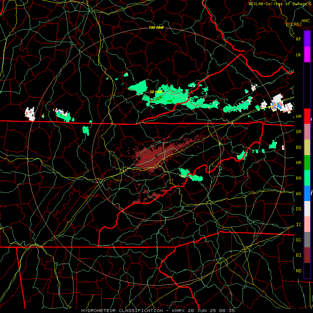Viewport: 313px width, 313px height.
Task: Select the GR graupel legend color swatch
Action: click(307, 132)
